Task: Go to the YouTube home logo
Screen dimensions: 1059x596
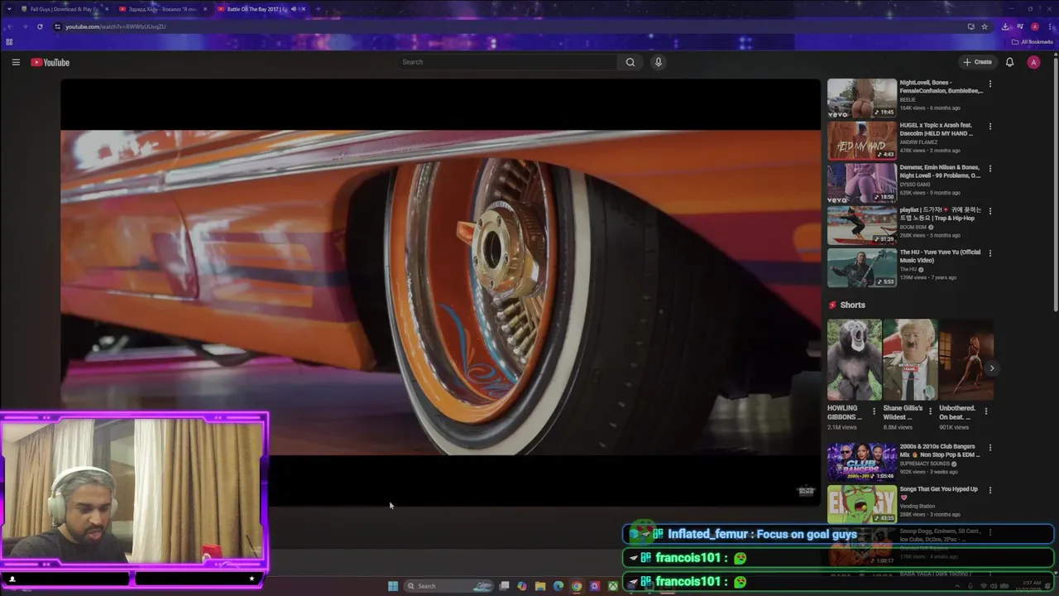Action: [50, 62]
